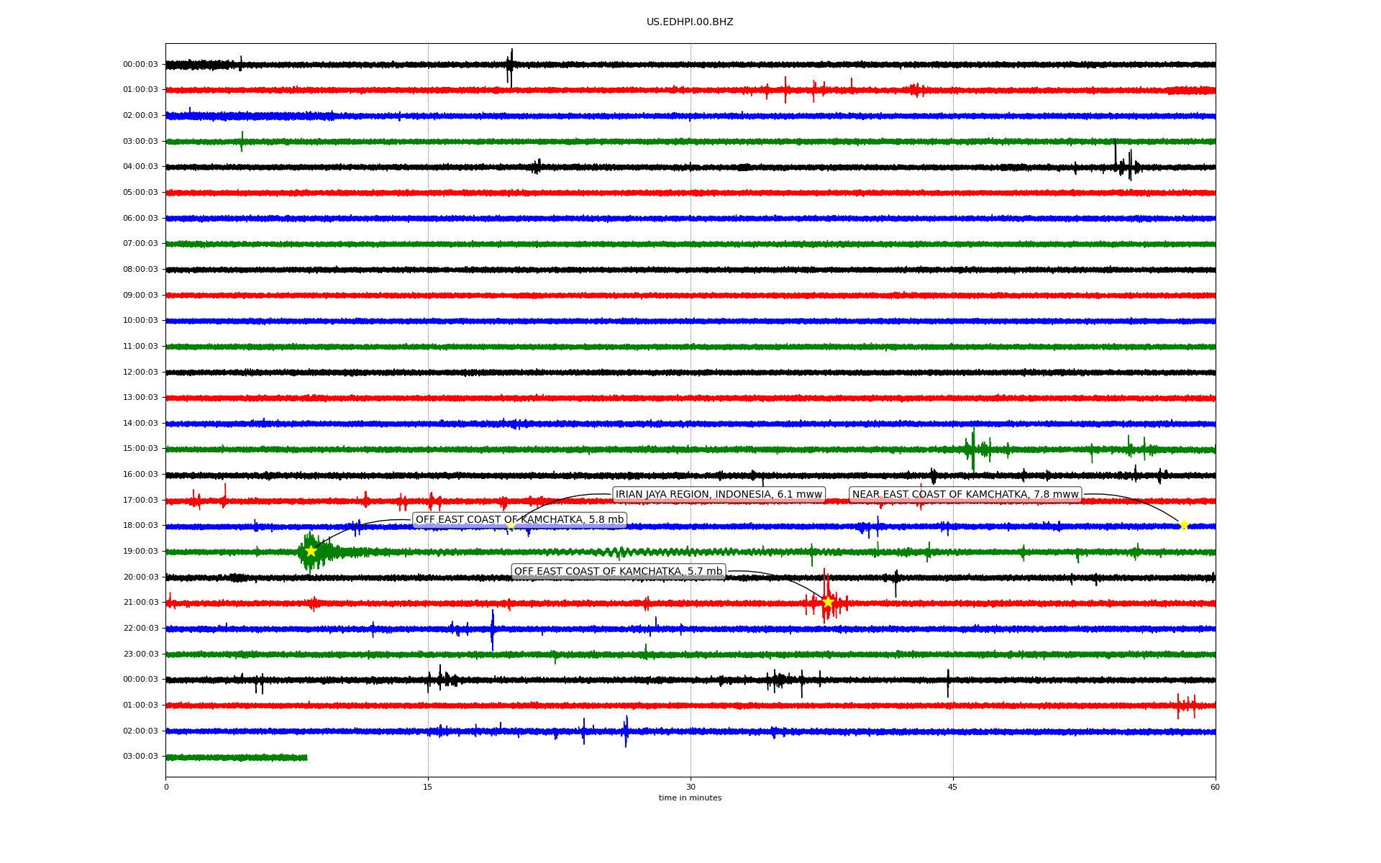Image resolution: width=1381 pixels, height=863 pixels.
Task: Click the large spike on the 22:00:03 blue trace
Action: pyautogui.click(x=493, y=629)
